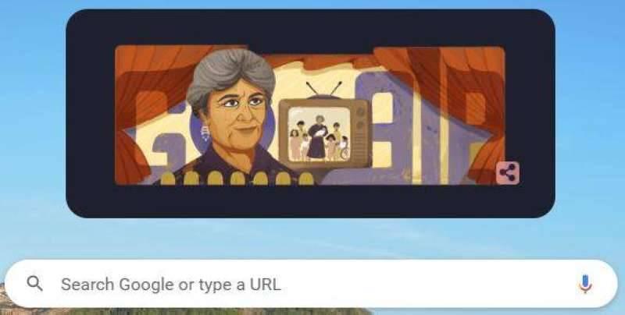Click the magnifying glass search icon
Image resolution: width=625 pixels, height=315 pixels.
[34, 284]
